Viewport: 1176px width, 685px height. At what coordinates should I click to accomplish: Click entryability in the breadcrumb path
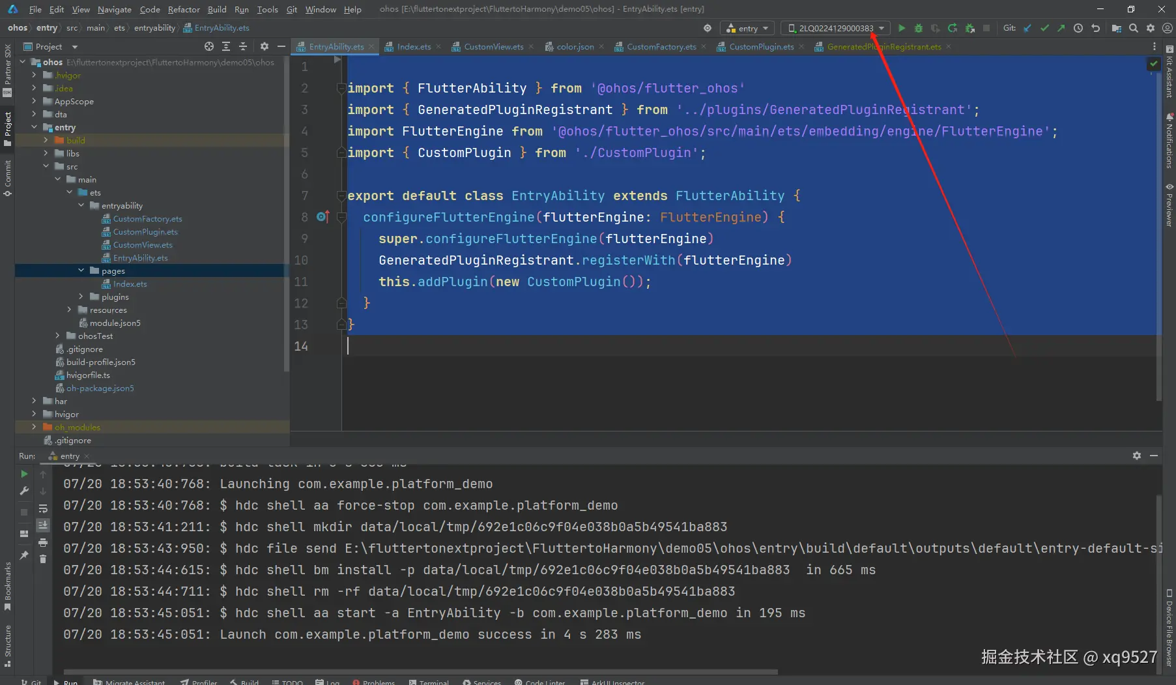154,28
